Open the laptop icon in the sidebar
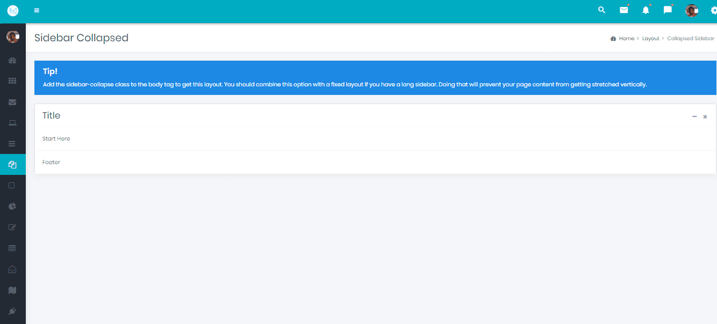The image size is (717, 324). 12,123
